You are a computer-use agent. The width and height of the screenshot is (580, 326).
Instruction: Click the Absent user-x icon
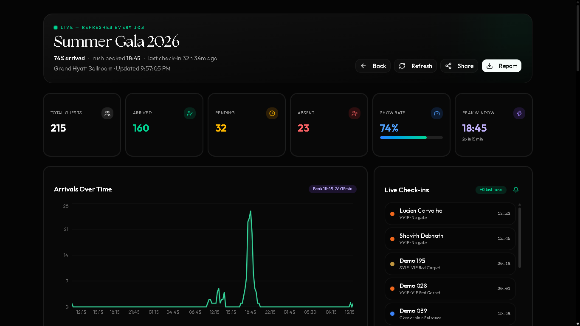[x=355, y=113]
